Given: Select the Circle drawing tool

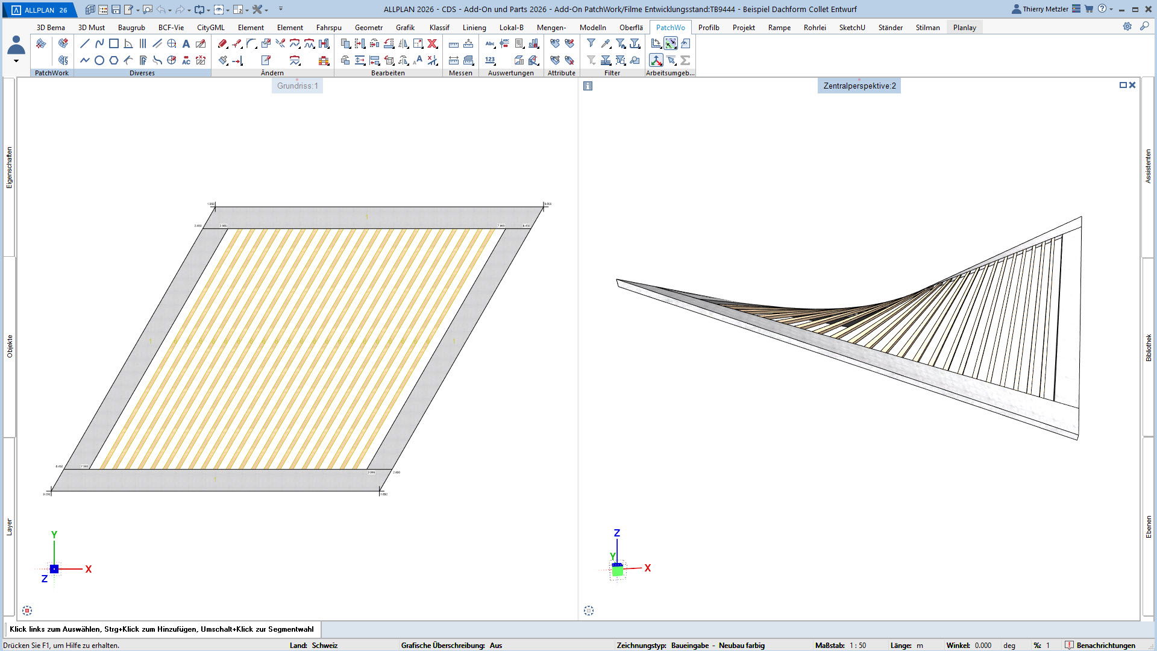Looking at the screenshot, I should coord(99,60).
